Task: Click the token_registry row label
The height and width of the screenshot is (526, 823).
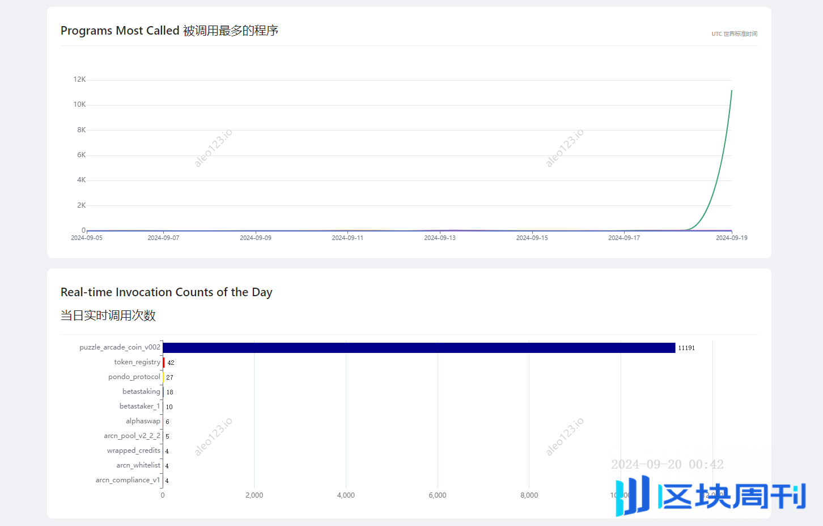Action: click(x=137, y=362)
